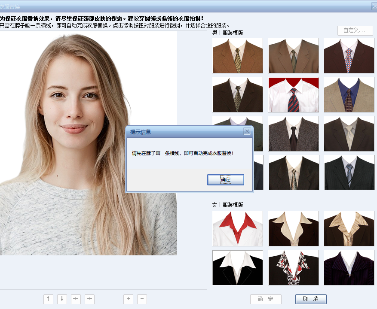Viewport: 377px width, 309px height.
Task: Choose women's black jacket with white collar
Action: (x=238, y=268)
